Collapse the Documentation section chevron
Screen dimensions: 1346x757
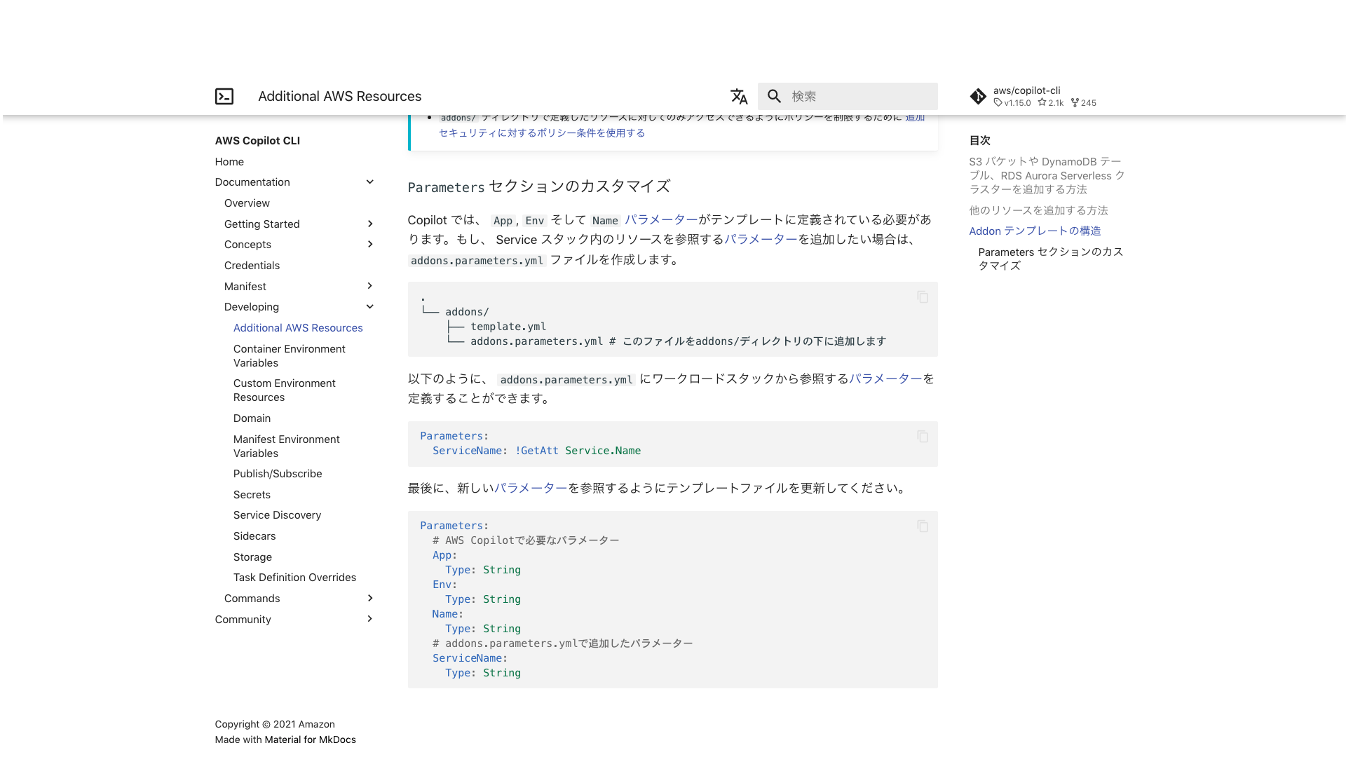pyautogui.click(x=369, y=182)
